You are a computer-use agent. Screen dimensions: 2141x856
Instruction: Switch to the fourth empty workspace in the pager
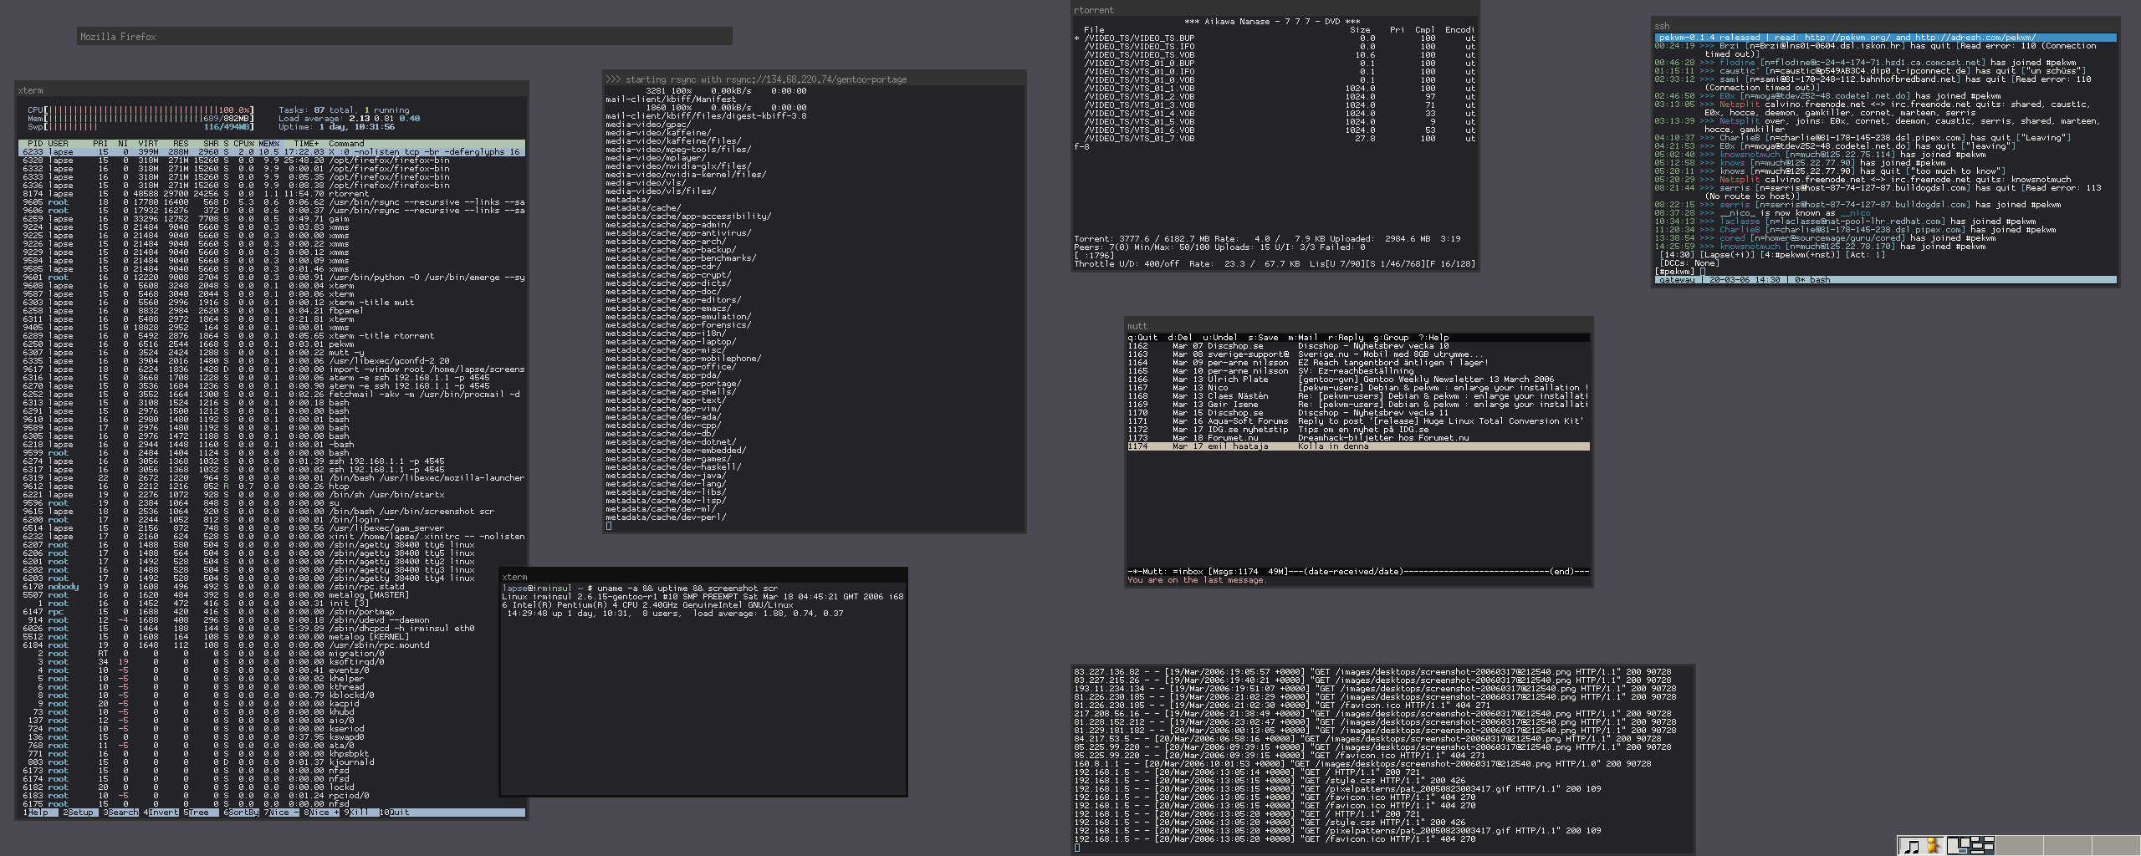pos(2116,845)
